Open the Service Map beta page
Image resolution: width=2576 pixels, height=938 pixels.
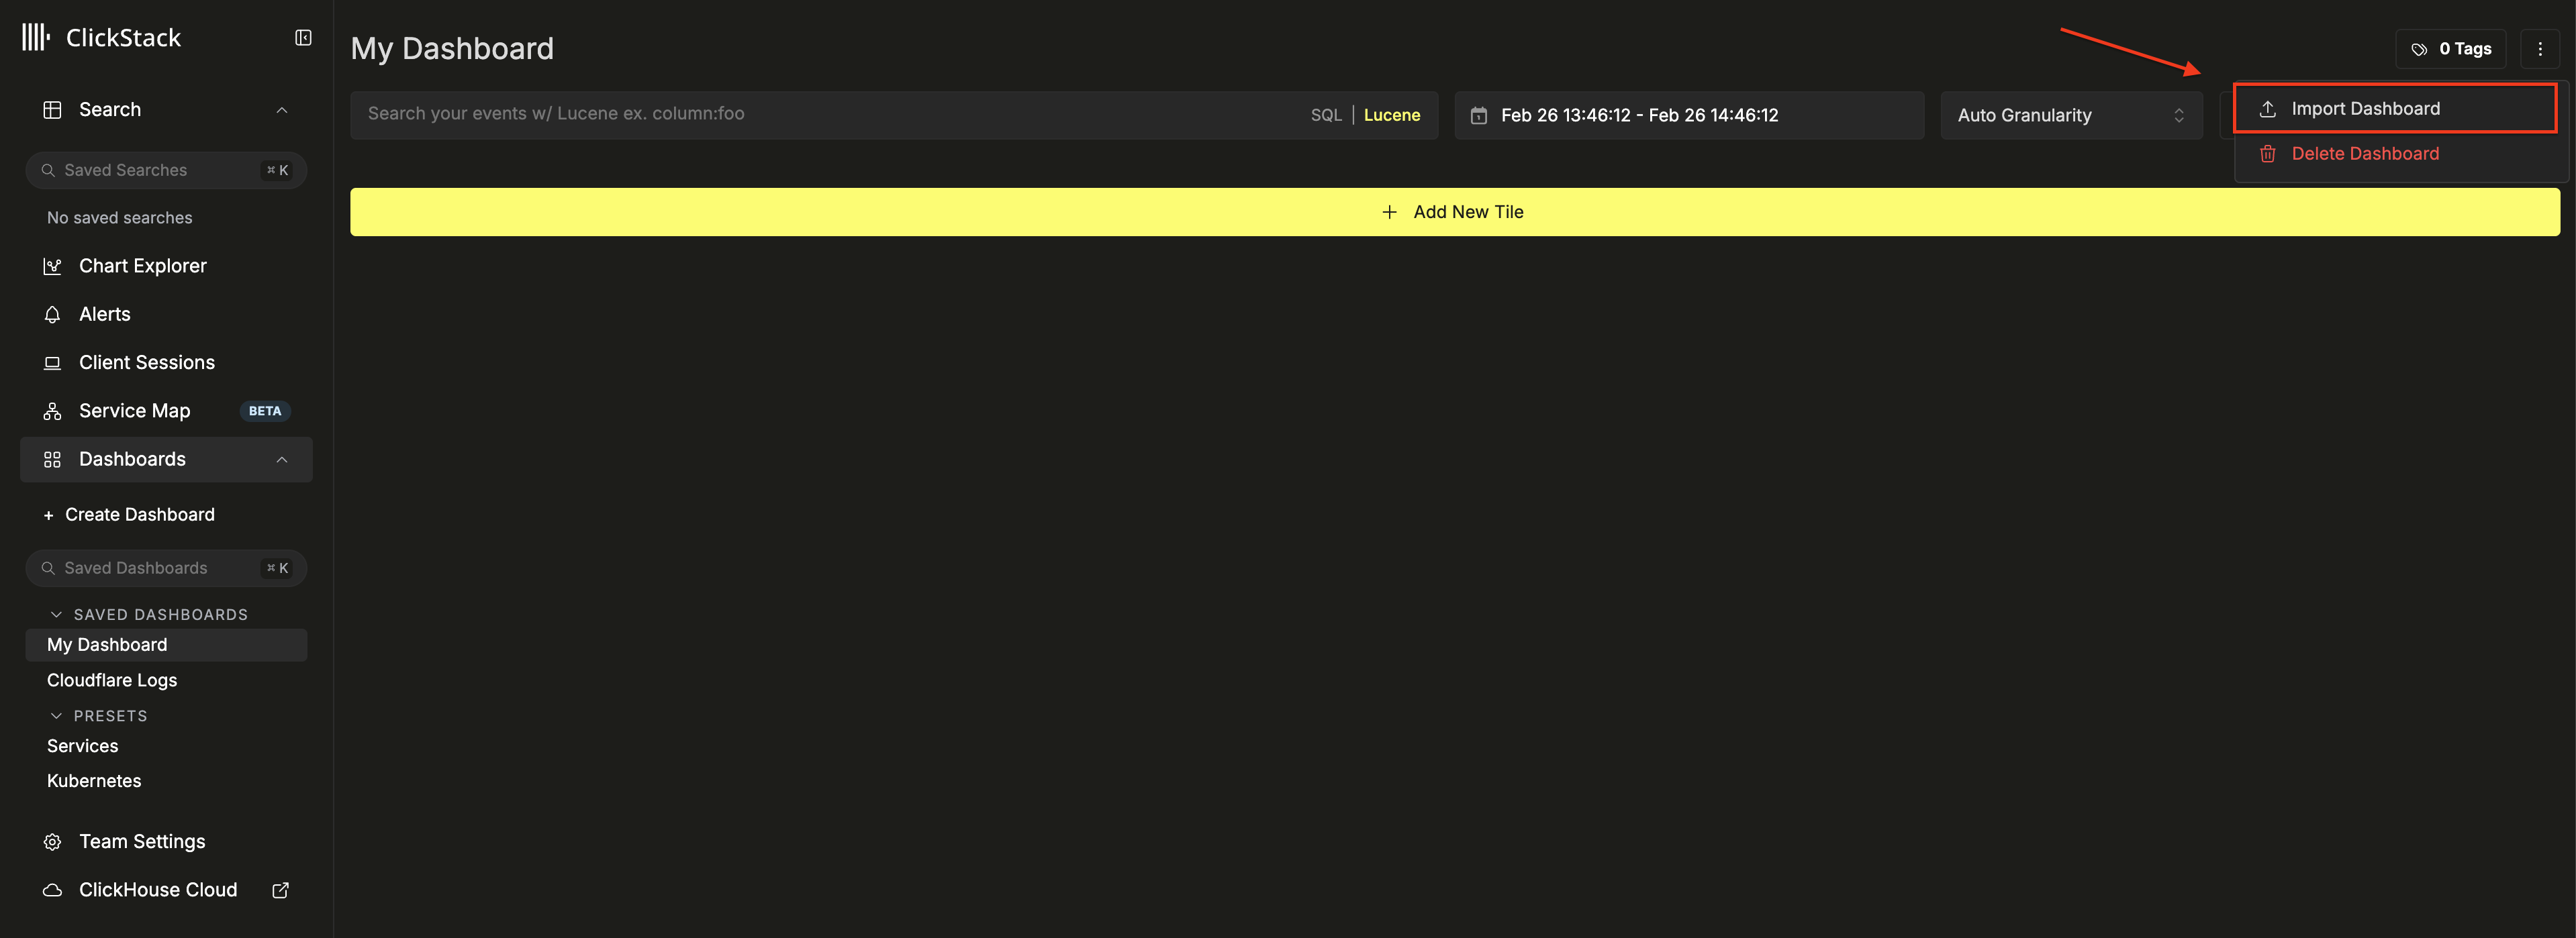[134, 411]
